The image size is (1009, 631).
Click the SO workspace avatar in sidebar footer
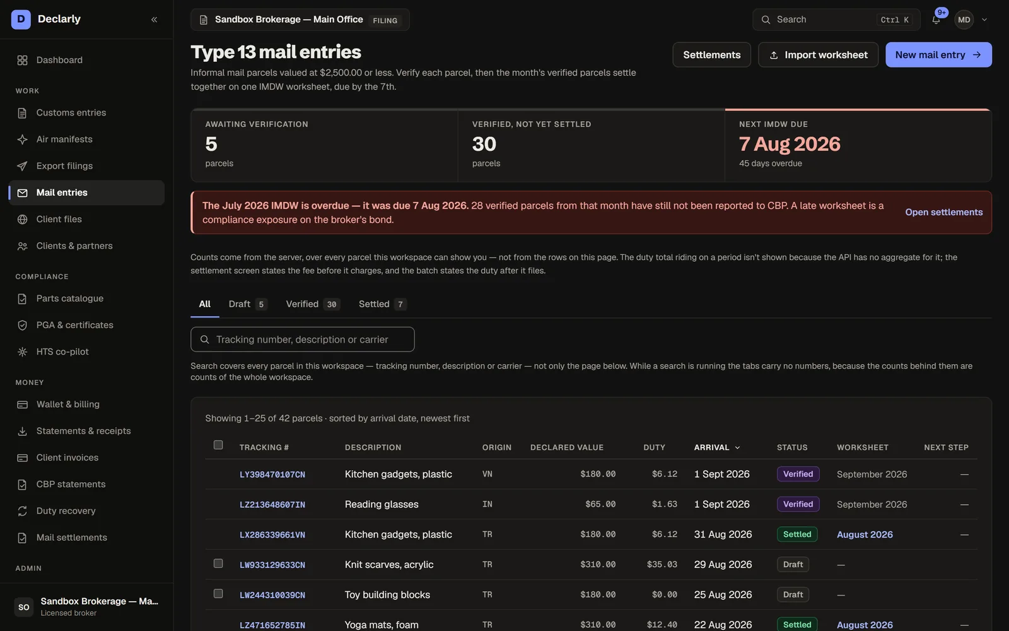[x=24, y=607]
